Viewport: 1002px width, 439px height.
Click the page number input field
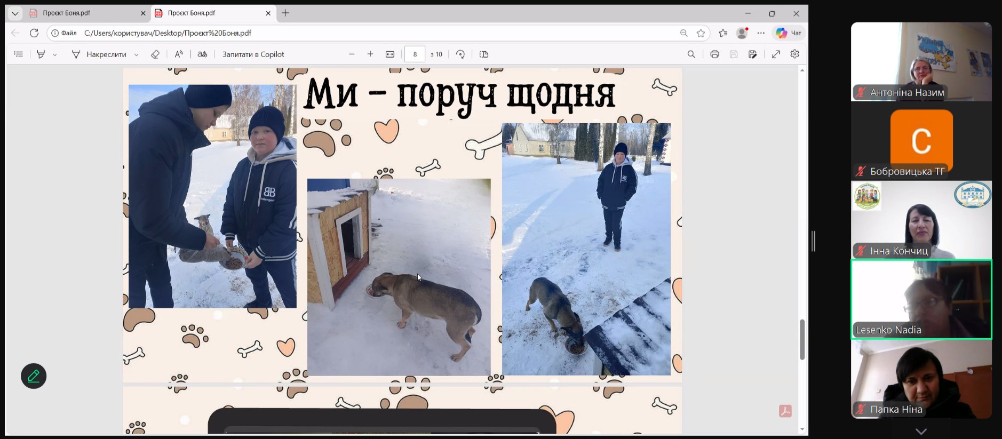(x=415, y=54)
